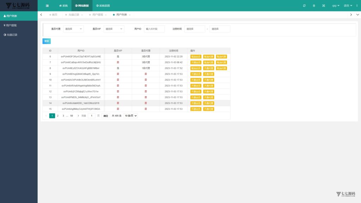Toggle fullscreen using the expand icon
361x203 pixels.
click(324, 6)
